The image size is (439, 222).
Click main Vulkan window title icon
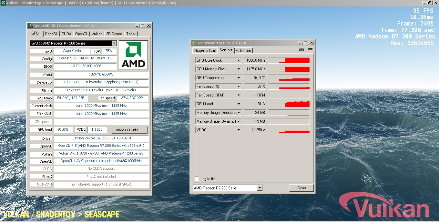[3, 3]
